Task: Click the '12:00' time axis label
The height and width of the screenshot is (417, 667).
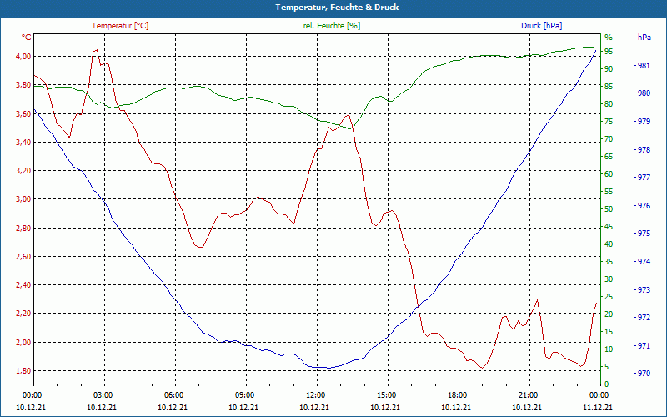Action: 315,394
